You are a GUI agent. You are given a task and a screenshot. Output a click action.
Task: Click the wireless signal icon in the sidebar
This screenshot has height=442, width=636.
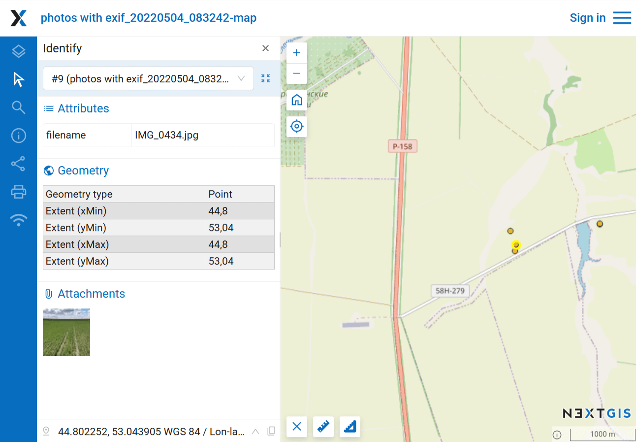click(18, 220)
